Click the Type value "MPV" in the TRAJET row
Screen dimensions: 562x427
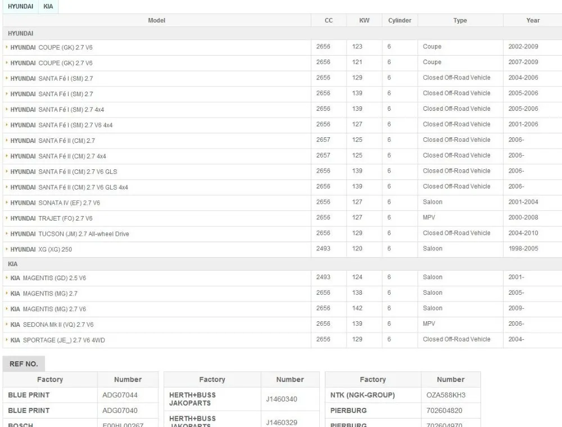[429, 217]
